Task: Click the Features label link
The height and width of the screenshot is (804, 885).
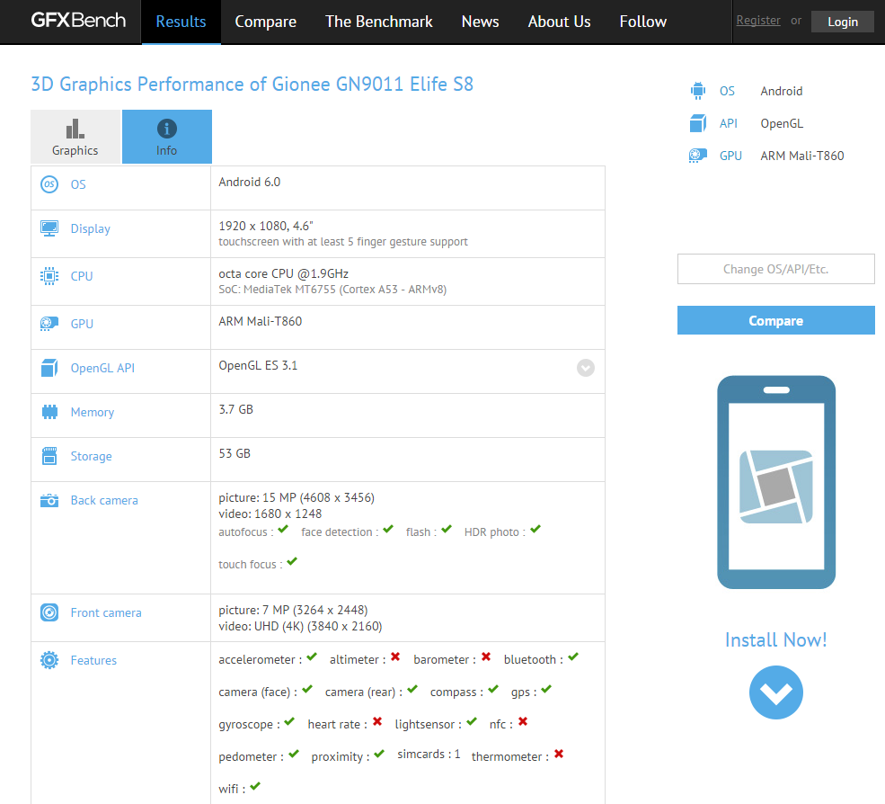Action: tap(93, 660)
